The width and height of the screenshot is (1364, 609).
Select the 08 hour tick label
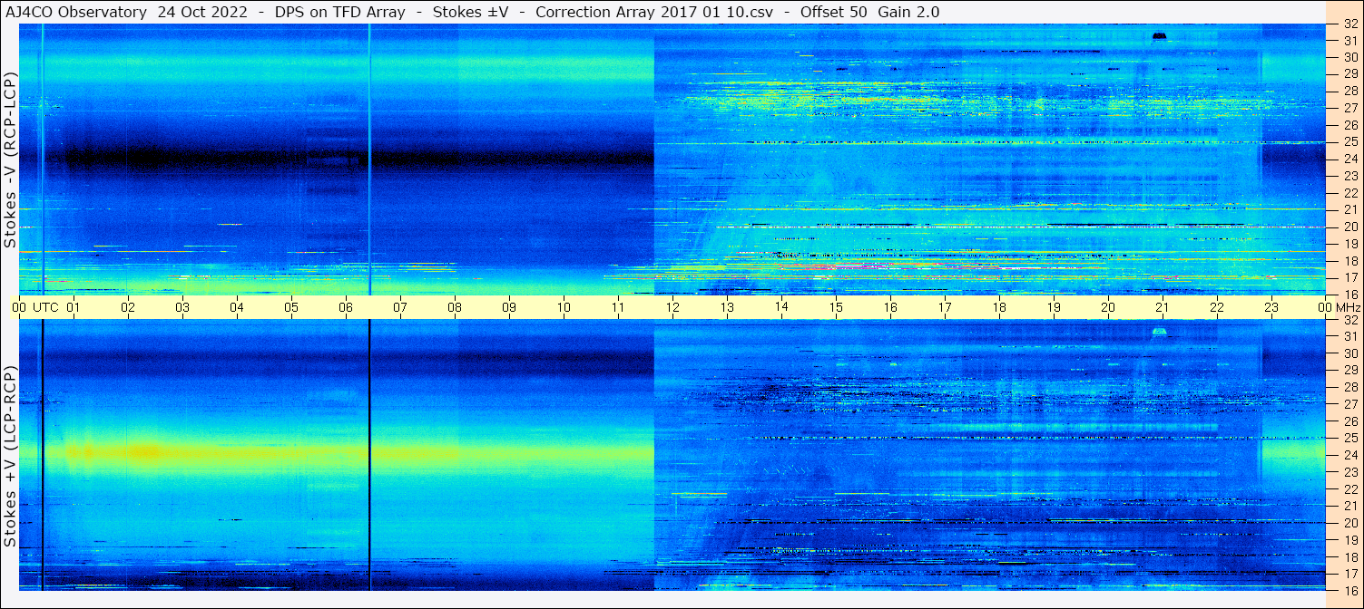pyautogui.click(x=455, y=307)
